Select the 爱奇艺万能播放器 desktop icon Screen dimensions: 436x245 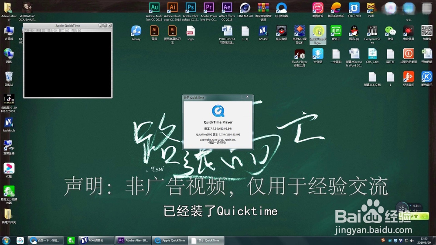(9, 195)
